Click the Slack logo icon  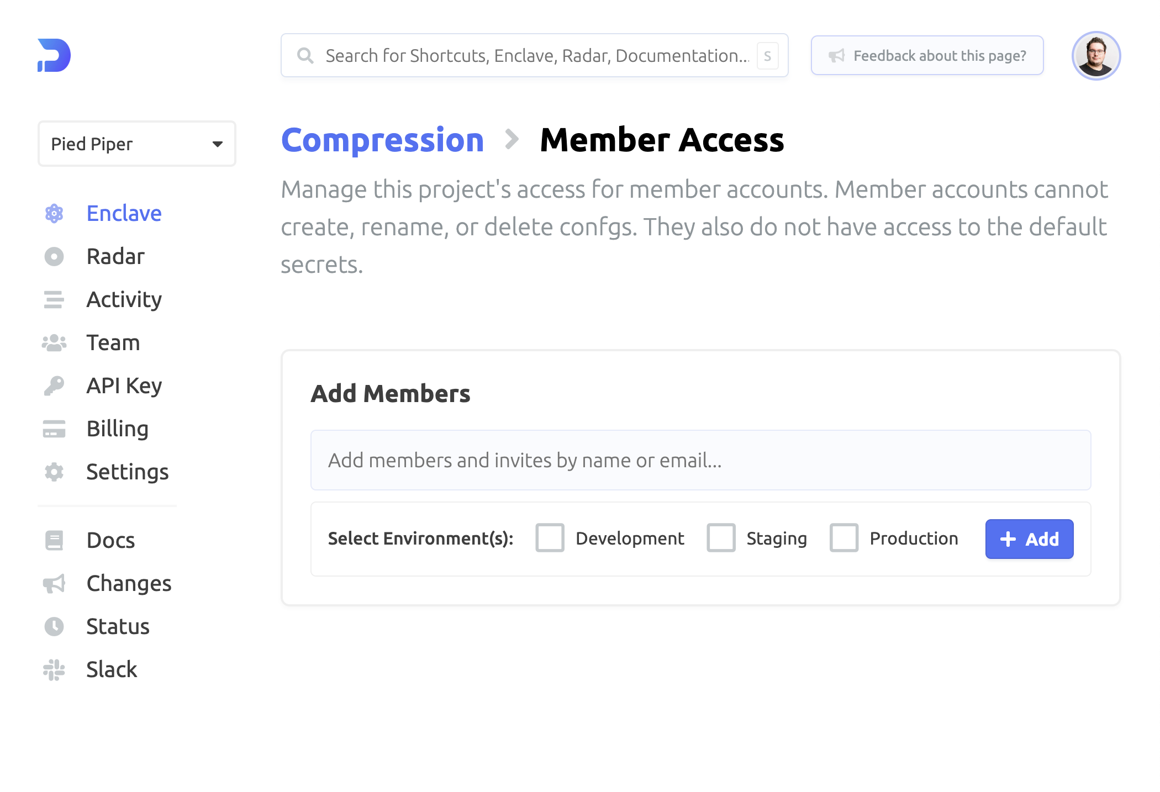point(54,670)
